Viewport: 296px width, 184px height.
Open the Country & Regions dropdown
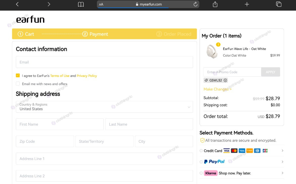click(104, 107)
